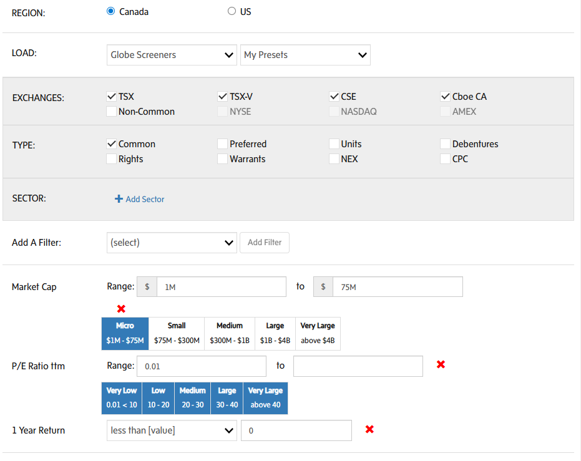
Task: Enable the Preferred type checkbox
Action: click(222, 144)
